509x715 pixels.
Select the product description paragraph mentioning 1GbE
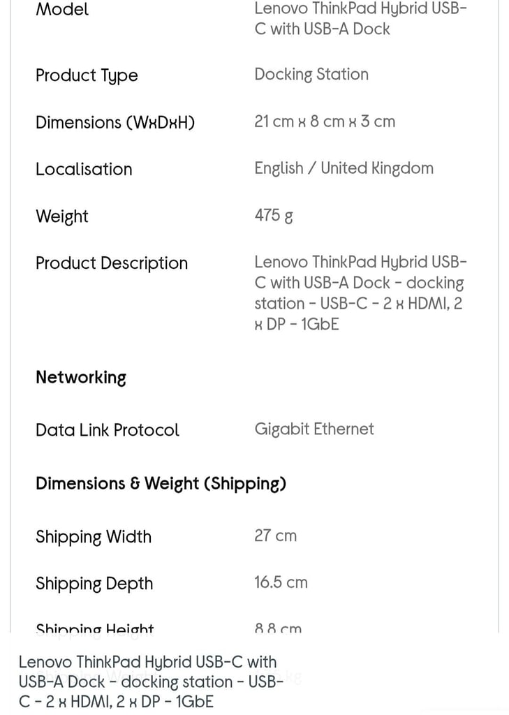pos(360,293)
